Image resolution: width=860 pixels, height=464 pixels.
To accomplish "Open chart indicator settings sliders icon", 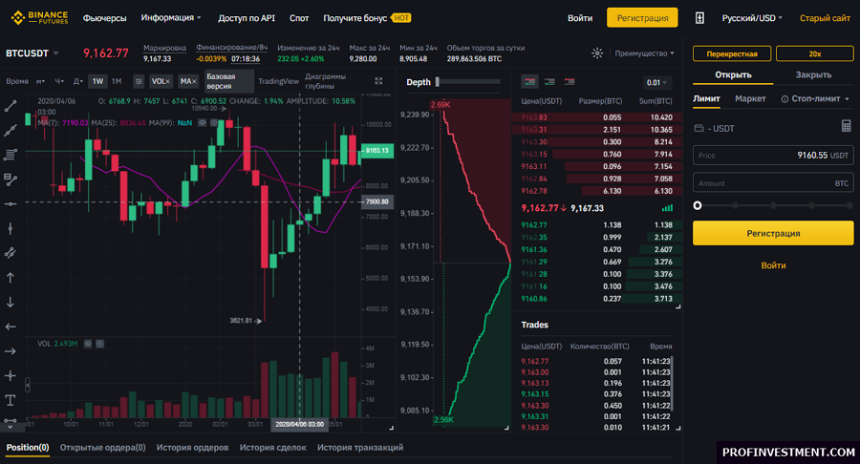I will (x=139, y=81).
